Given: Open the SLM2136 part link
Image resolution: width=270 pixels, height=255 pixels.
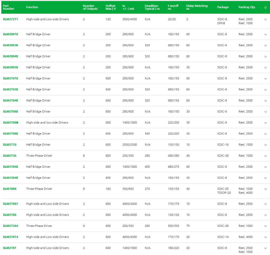Looking at the screenshot, I should 10,155.
